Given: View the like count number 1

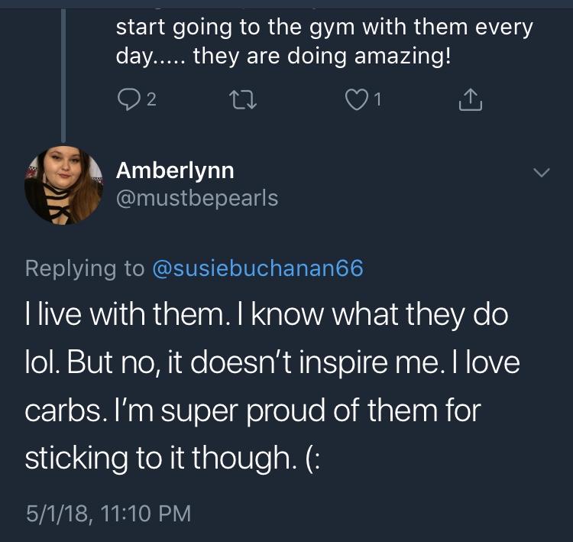Looking at the screenshot, I should pyautogui.click(x=378, y=100).
